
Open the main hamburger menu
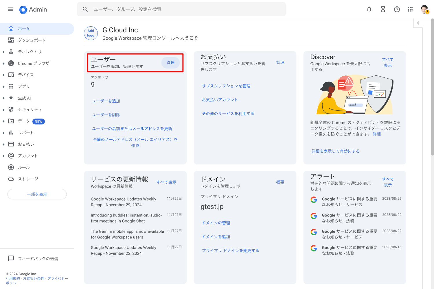click(10, 9)
